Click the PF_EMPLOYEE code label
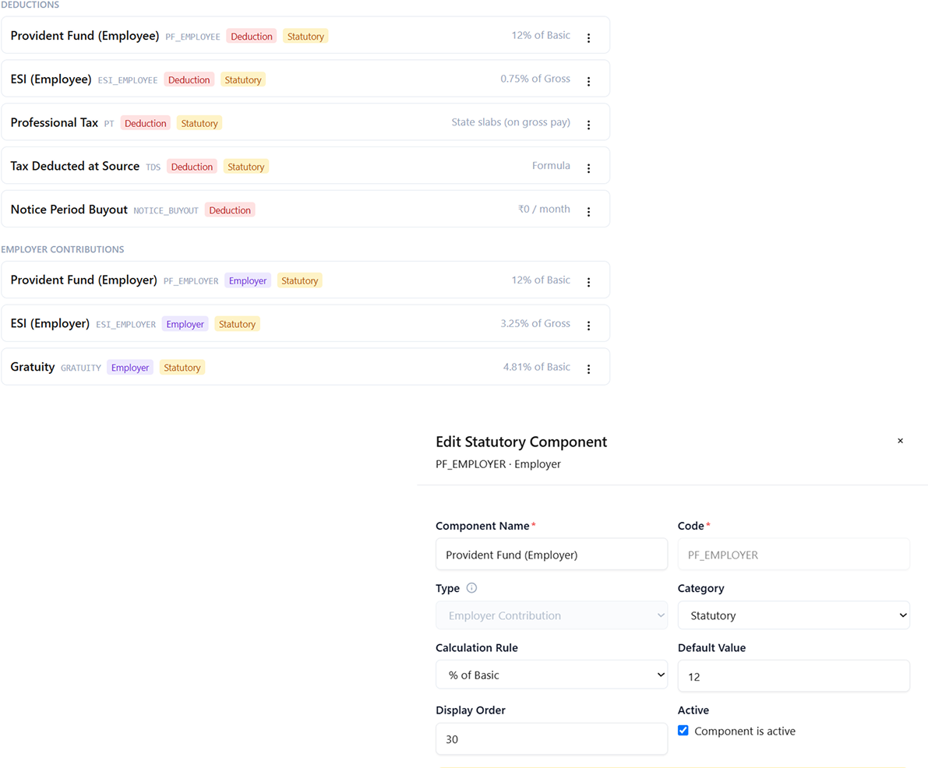The width and height of the screenshot is (928, 768). (x=192, y=37)
